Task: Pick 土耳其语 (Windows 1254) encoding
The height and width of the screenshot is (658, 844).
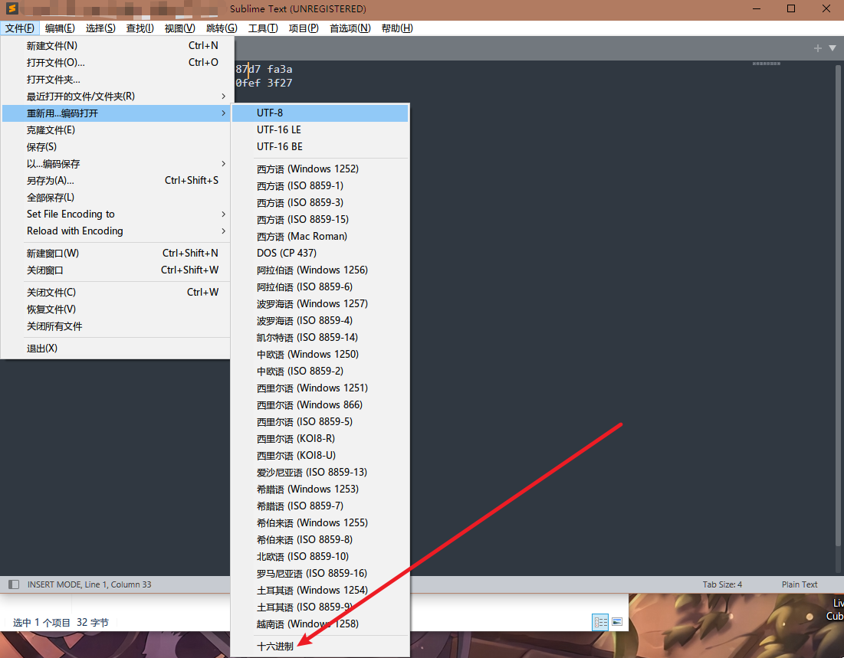Action: [320, 591]
